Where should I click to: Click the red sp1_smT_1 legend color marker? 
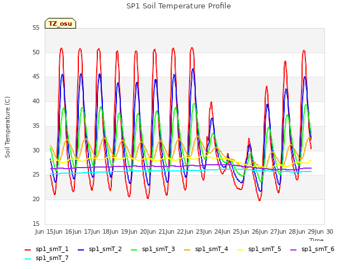tap(27, 250)
